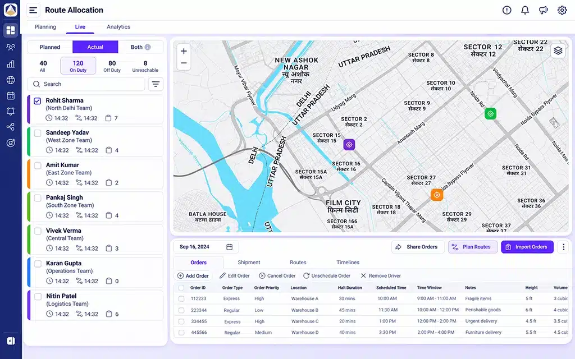The width and height of the screenshot is (575, 359).
Task: Open the bar chart icon in sidebar
Action: click(11, 64)
